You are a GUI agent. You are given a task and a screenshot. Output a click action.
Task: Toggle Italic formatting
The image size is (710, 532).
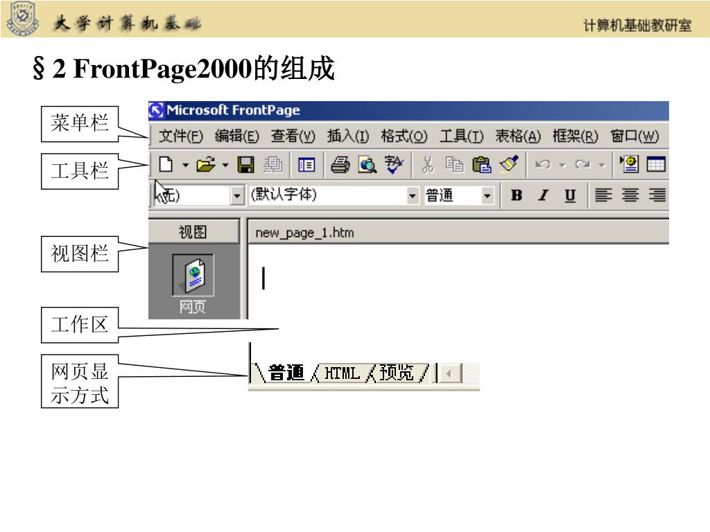(x=544, y=195)
